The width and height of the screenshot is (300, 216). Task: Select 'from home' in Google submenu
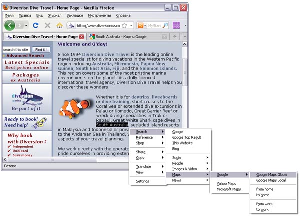(x=273, y=189)
